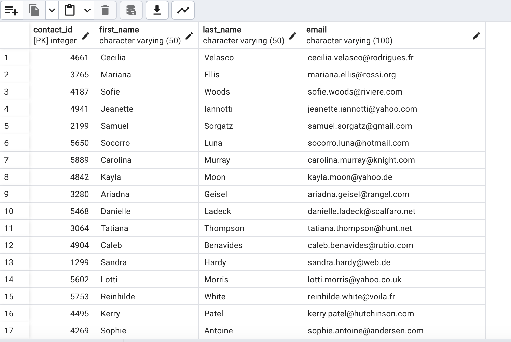Edit the last_name column pencil icon
The height and width of the screenshot is (342, 511).
(293, 35)
